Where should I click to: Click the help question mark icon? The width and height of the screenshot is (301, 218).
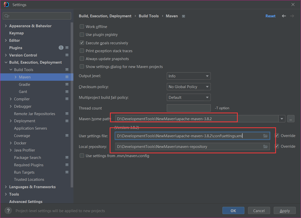click(x=8, y=211)
